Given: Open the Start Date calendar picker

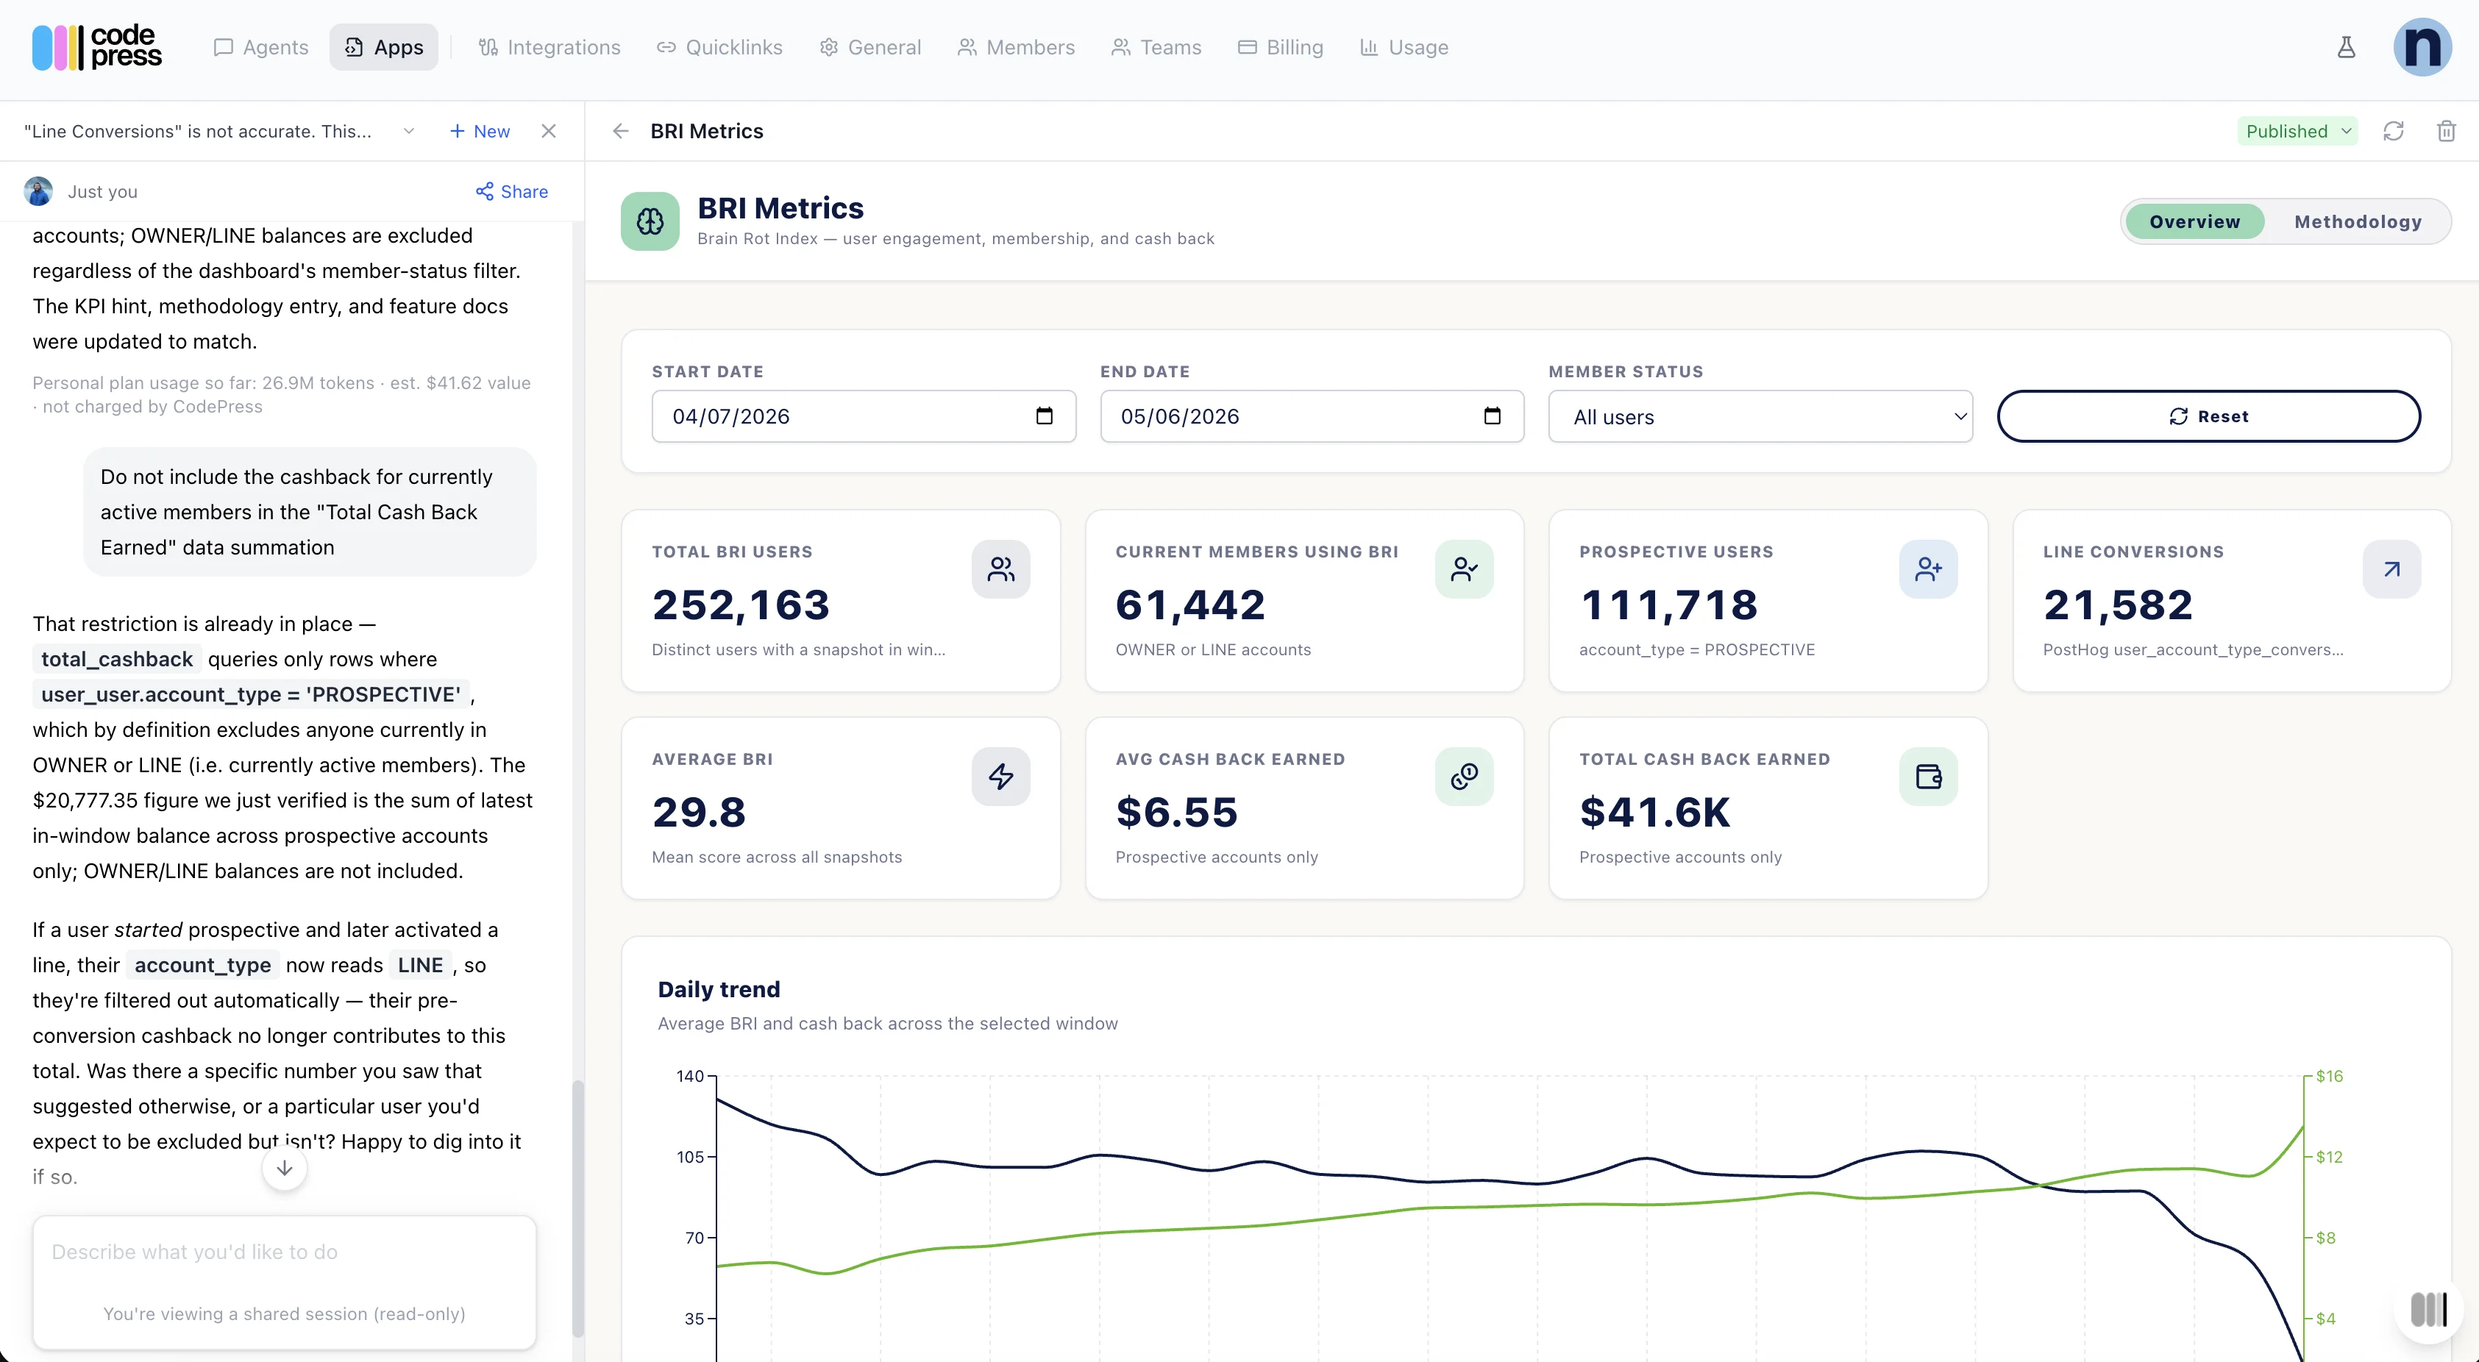Looking at the screenshot, I should coord(1044,416).
